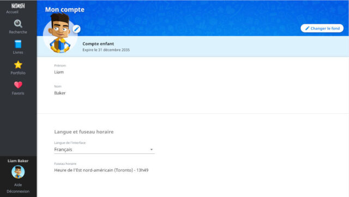Open Portfolio via the star icon

pyautogui.click(x=18, y=65)
